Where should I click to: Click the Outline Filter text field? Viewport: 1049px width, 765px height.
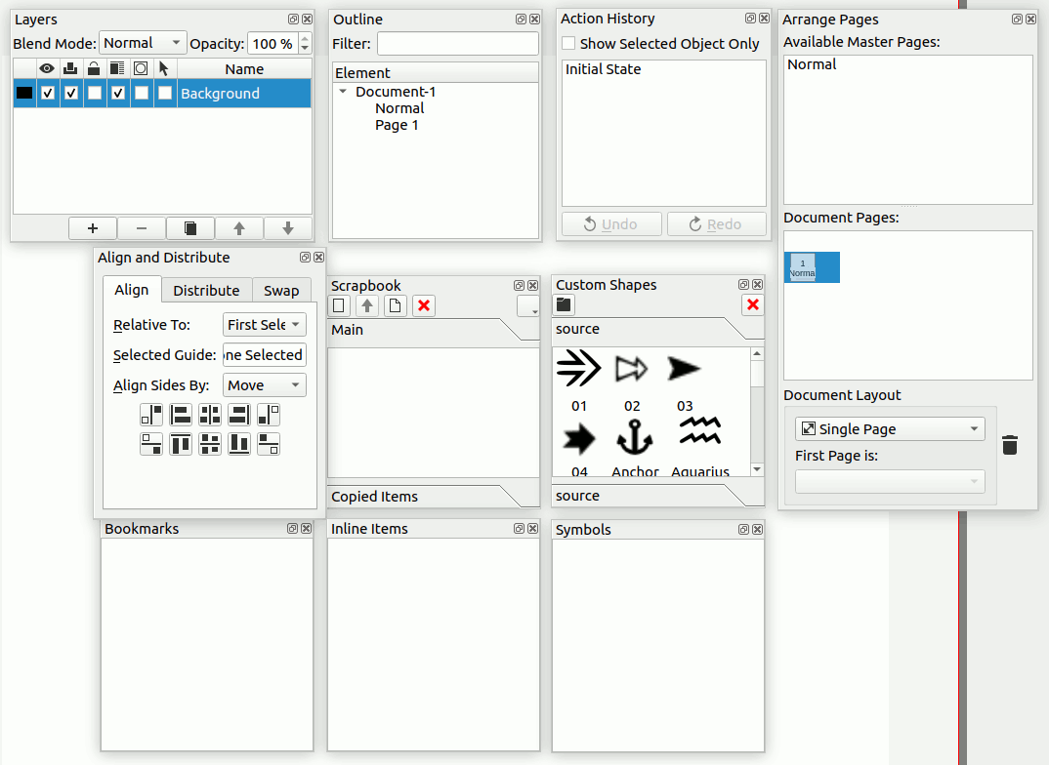coord(457,44)
